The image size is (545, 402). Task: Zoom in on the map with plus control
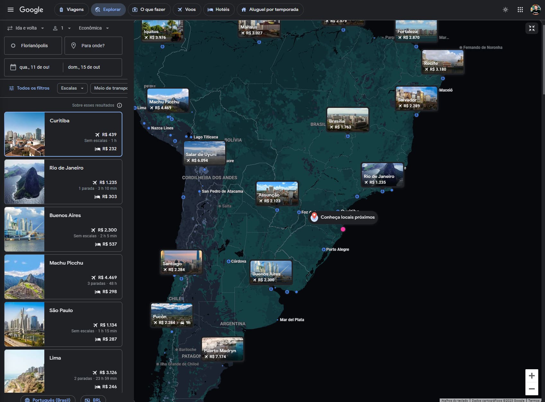click(x=532, y=376)
